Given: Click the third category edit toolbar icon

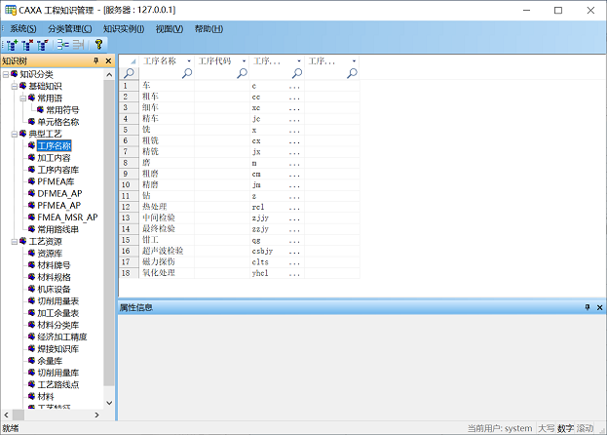Looking at the screenshot, I should pos(42,44).
